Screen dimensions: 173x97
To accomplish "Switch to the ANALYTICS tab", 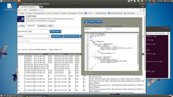I will pyautogui.click(x=31, y=26).
